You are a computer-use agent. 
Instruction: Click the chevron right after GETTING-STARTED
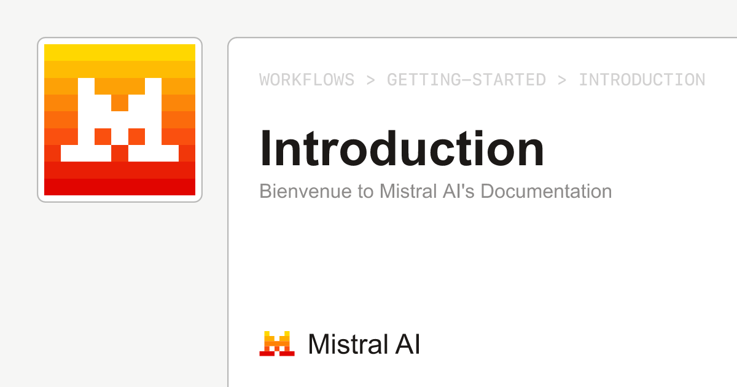tap(562, 80)
